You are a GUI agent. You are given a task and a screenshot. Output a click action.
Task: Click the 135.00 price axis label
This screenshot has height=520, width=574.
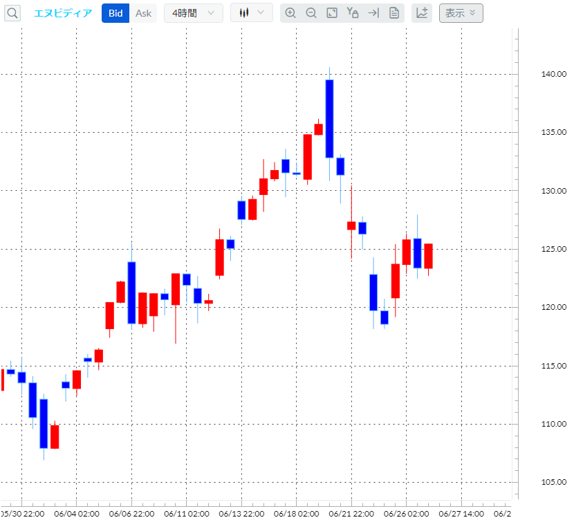pyautogui.click(x=553, y=133)
